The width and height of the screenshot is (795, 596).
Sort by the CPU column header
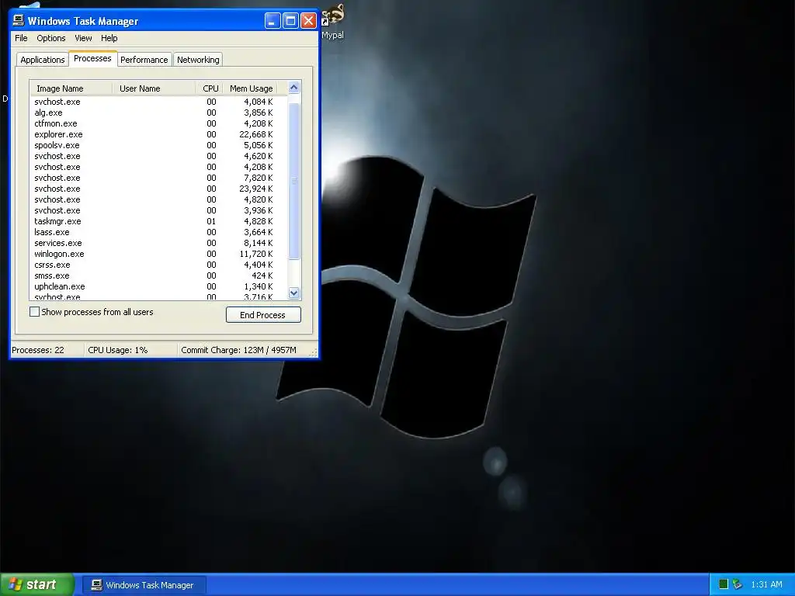click(x=208, y=88)
